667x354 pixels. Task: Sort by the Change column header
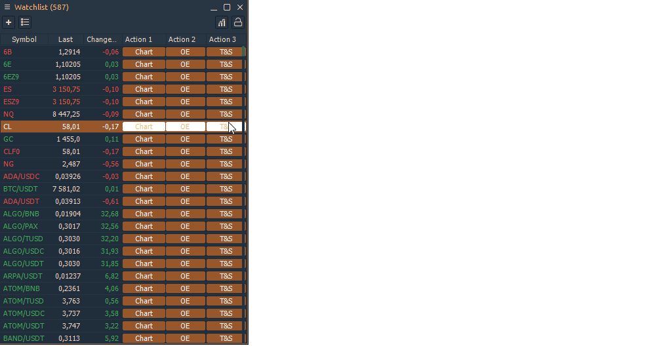point(102,39)
